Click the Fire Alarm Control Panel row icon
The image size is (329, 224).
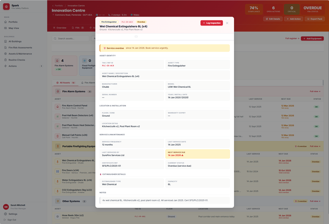pos(57,107)
